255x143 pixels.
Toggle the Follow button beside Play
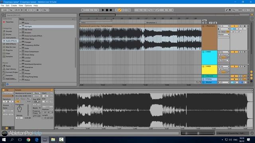pyautogui.click(x=83, y=10)
